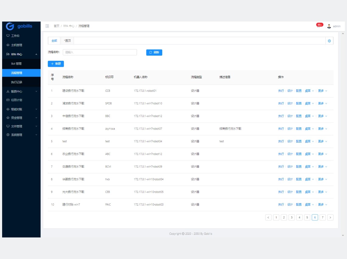Expand the 配置中心 sidebar menu
The image size is (347, 259).
[x=21, y=92]
